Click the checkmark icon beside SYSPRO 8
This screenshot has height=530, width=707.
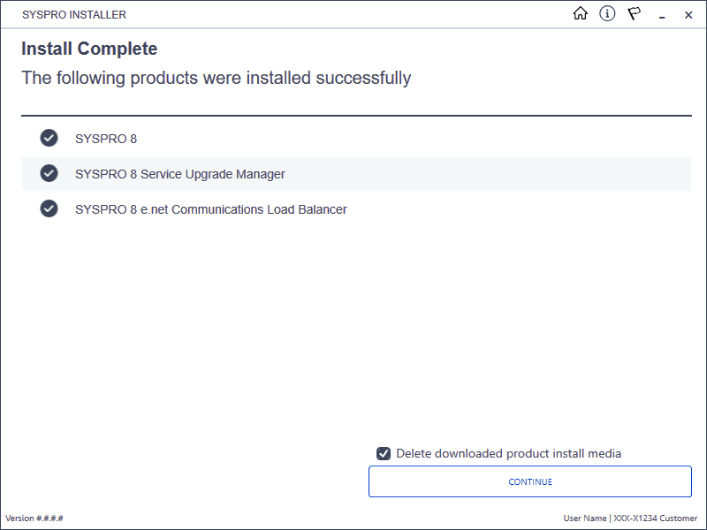pyautogui.click(x=49, y=138)
